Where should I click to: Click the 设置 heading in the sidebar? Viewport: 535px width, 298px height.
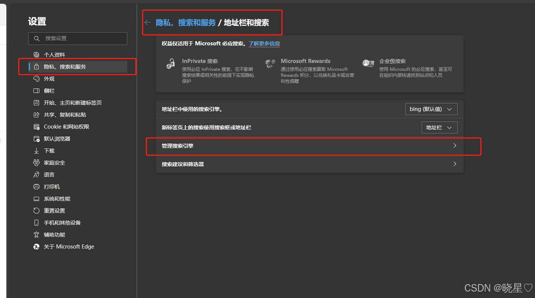(x=37, y=21)
